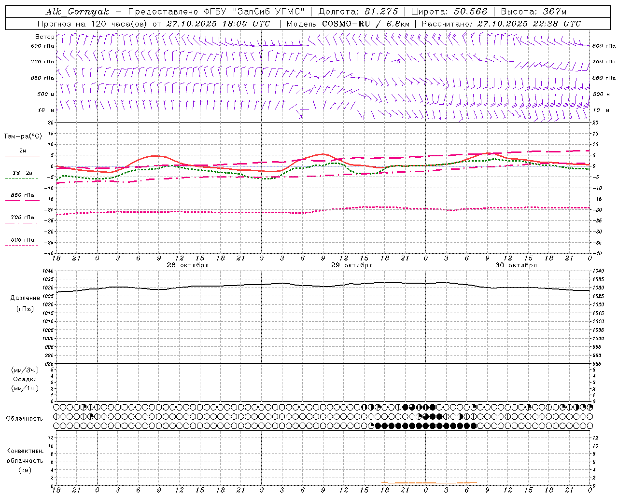Click the "Давление" pressure panel label

point(25,298)
